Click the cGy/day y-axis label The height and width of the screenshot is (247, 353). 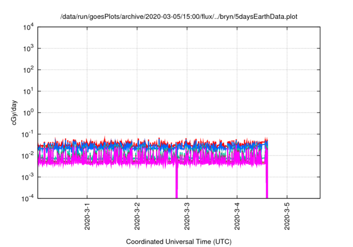point(14,112)
